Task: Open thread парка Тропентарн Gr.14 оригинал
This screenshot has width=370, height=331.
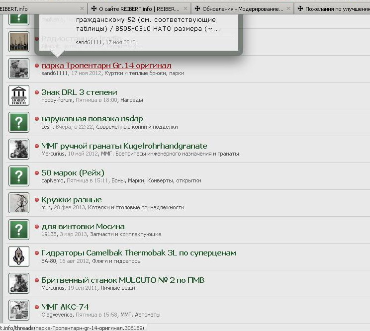Action: [106, 65]
